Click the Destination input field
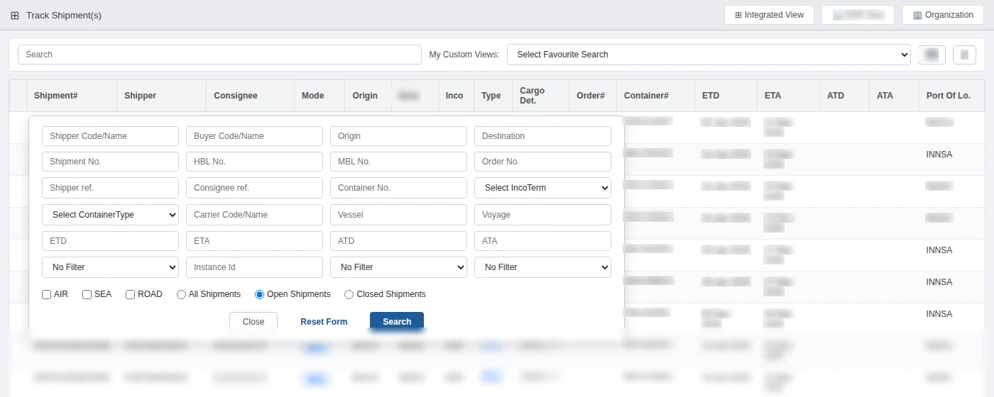994x397 pixels. pos(542,136)
